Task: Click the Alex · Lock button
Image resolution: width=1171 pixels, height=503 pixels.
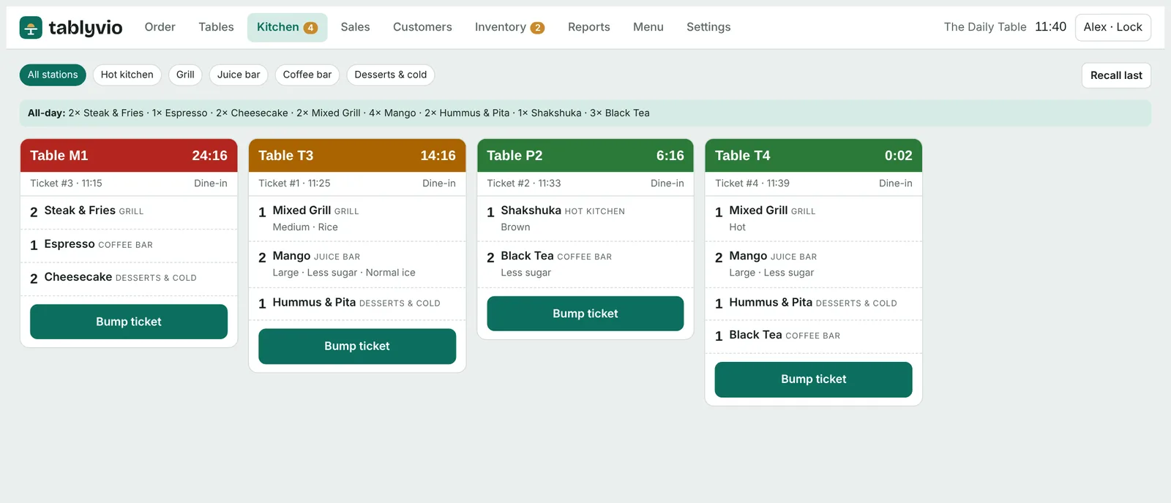Action: [x=1112, y=27]
